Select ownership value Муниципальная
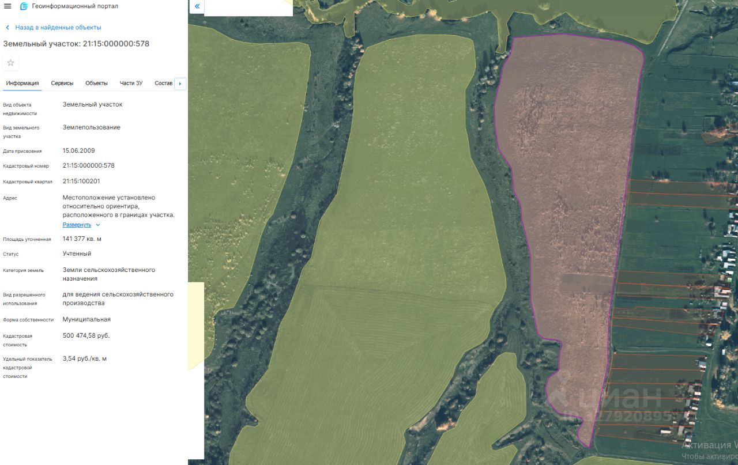 click(86, 319)
